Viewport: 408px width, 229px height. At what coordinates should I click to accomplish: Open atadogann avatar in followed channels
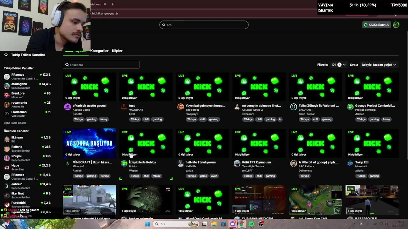(7, 86)
